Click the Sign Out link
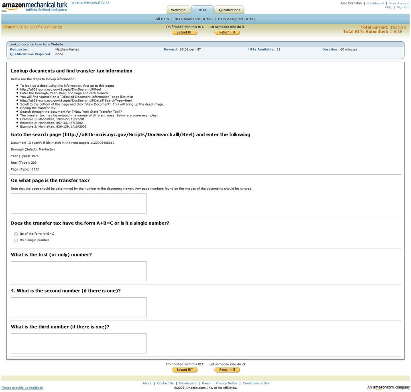Screen dimensions: 411x392 (403, 7)
